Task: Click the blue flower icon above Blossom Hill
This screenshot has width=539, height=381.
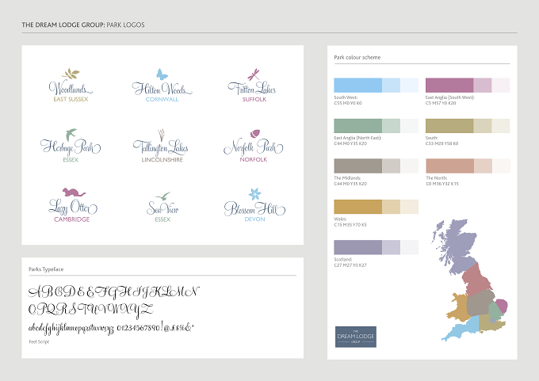Action: click(254, 194)
